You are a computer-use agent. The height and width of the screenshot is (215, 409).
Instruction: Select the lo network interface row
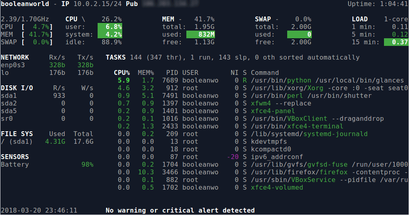[47, 72]
